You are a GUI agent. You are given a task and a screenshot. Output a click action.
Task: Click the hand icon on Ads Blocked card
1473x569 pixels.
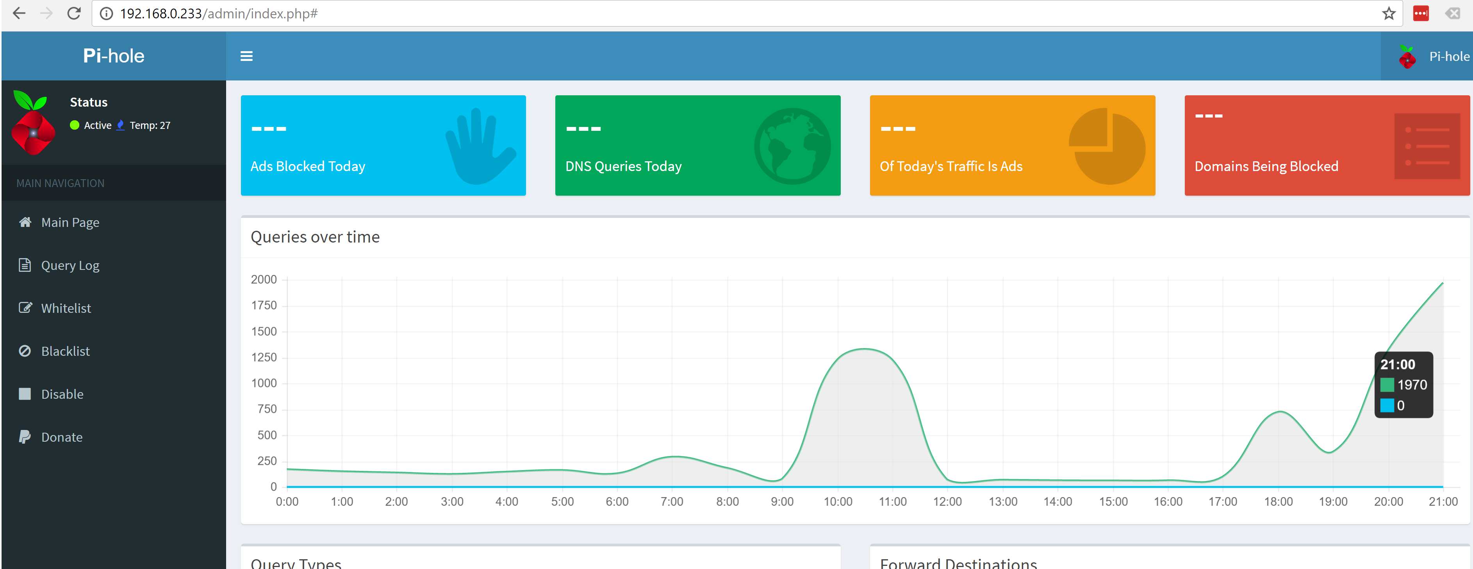480,146
